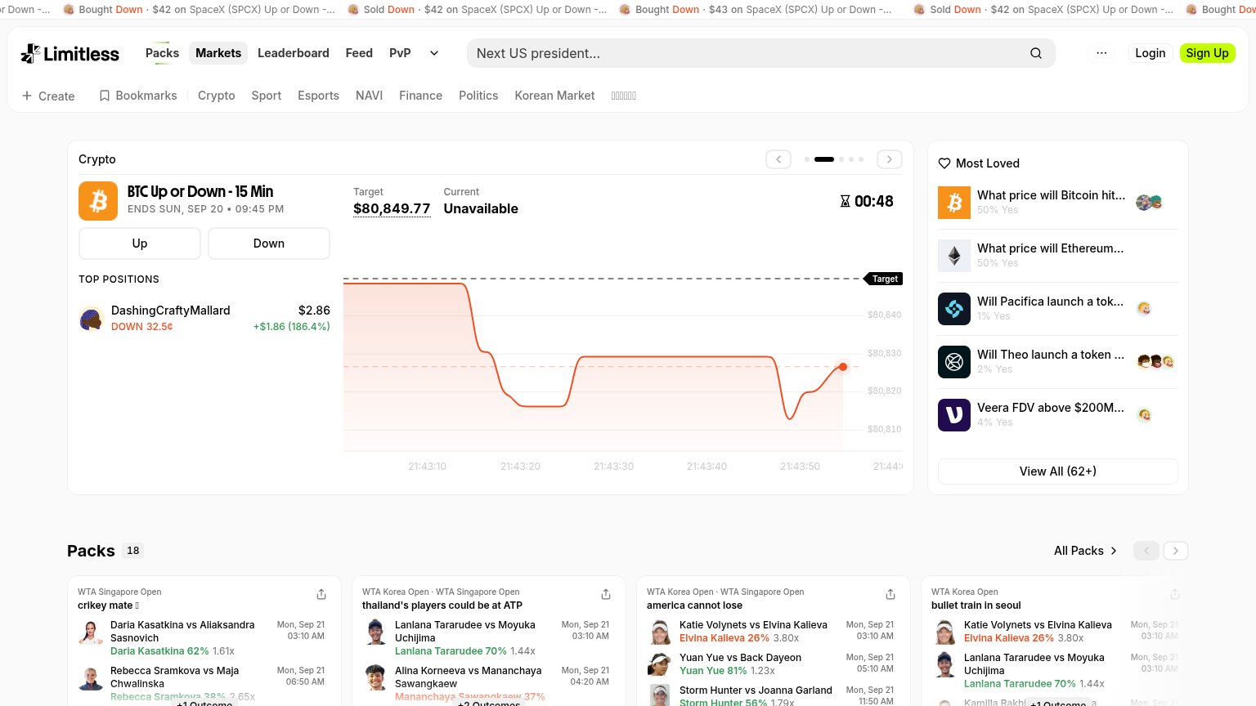Click the Limitless logo
Image resolution: width=1256 pixels, height=706 pixels.
click(70, 54)
